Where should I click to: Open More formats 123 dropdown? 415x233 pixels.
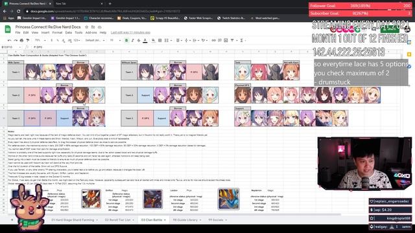(x=77, y=40)
